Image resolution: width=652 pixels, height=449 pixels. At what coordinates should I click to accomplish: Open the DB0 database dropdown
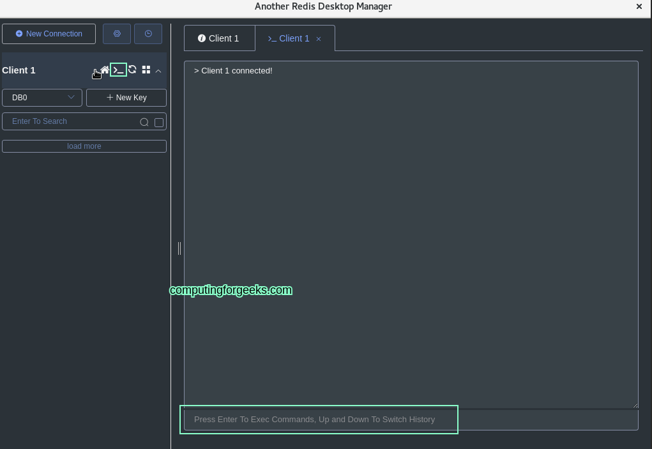(x=42, y=98)
